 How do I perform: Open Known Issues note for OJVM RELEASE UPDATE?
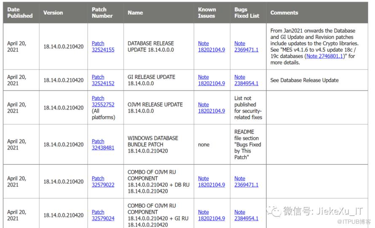212,107
